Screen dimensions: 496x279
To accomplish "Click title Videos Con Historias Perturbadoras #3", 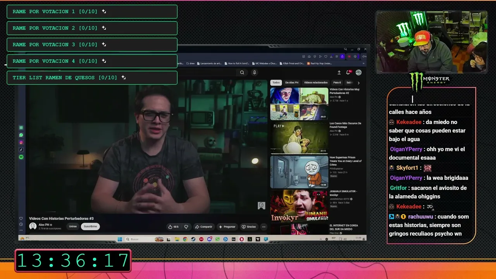I will click(61, 219).
